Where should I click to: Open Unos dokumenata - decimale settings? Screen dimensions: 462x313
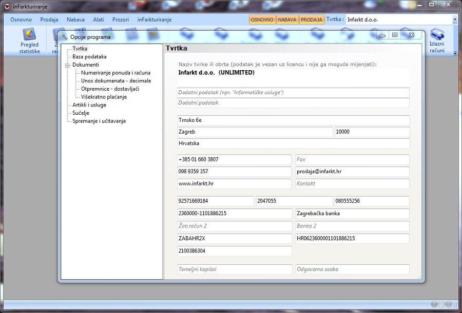coord(116,80)
